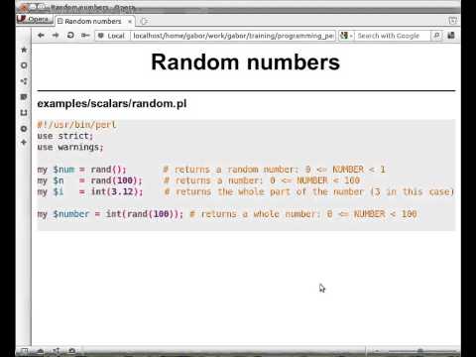Click the 'my $n = rand(100);' code
The width and height of the screenshot is (476, 357).
click(89, 180)
